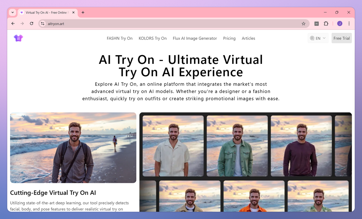Select the man with backpack beach photo

(73, 148)
